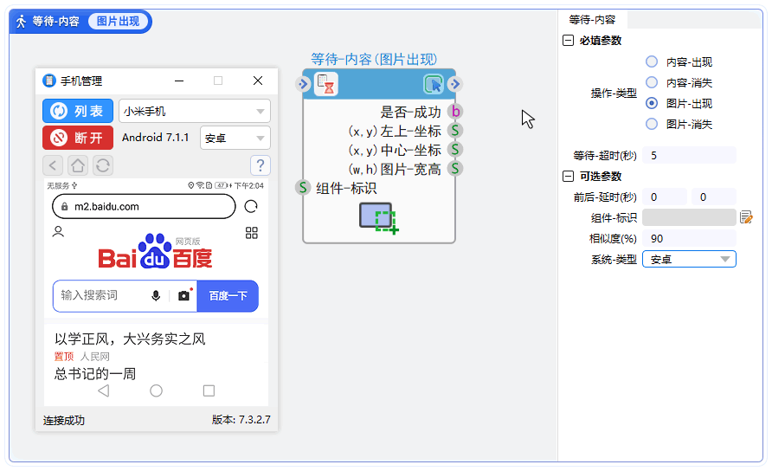
Task: Click the camera icon in Baidu search box
Action: (x=184, y=295)
